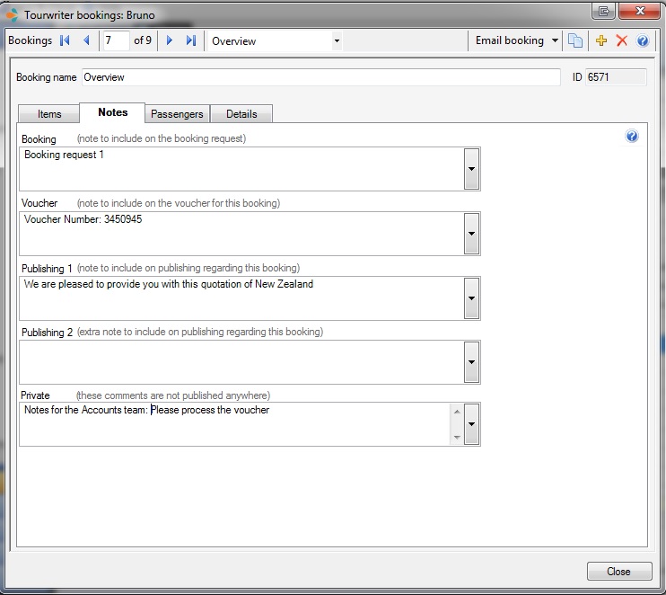Screen dimensions: 666x595
Task: Go to the previous booking record
Action: tap(86, 40)
